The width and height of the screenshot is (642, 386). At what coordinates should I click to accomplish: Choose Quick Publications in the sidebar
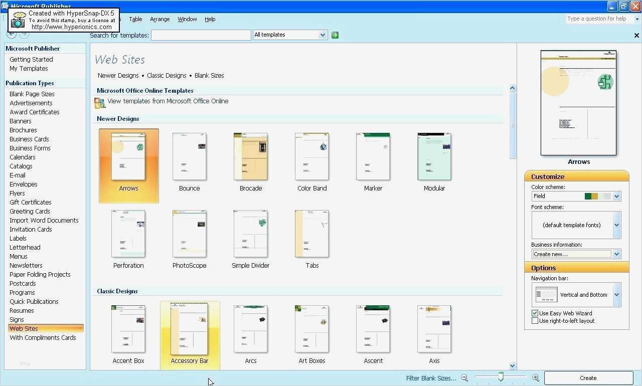click(34, 302)
